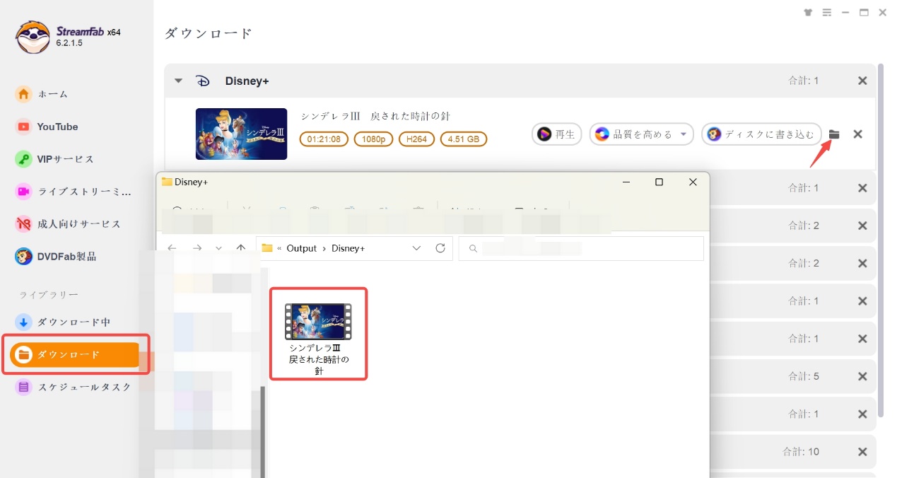Play the Cinderella III video with 再生

557,134
